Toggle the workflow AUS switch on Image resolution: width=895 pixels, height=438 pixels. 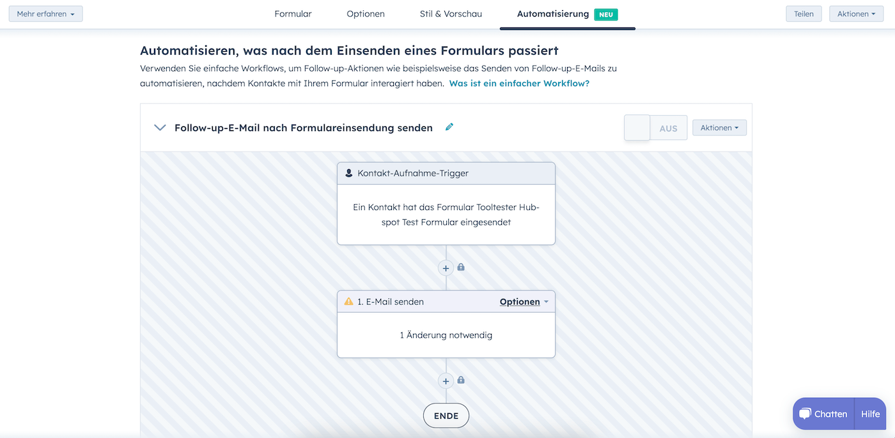[x=655, y=128]
